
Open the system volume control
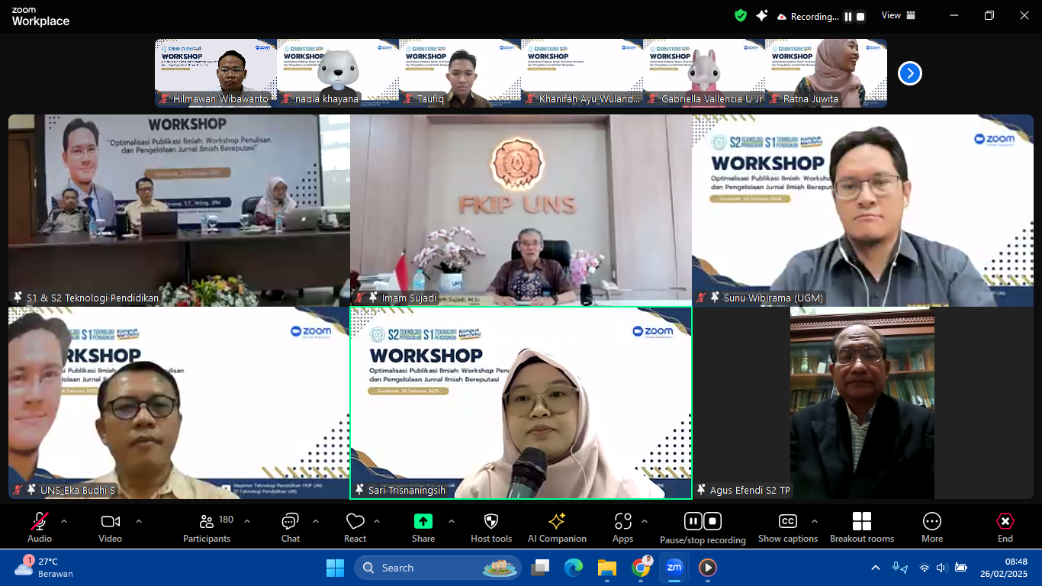pos(941,568)
